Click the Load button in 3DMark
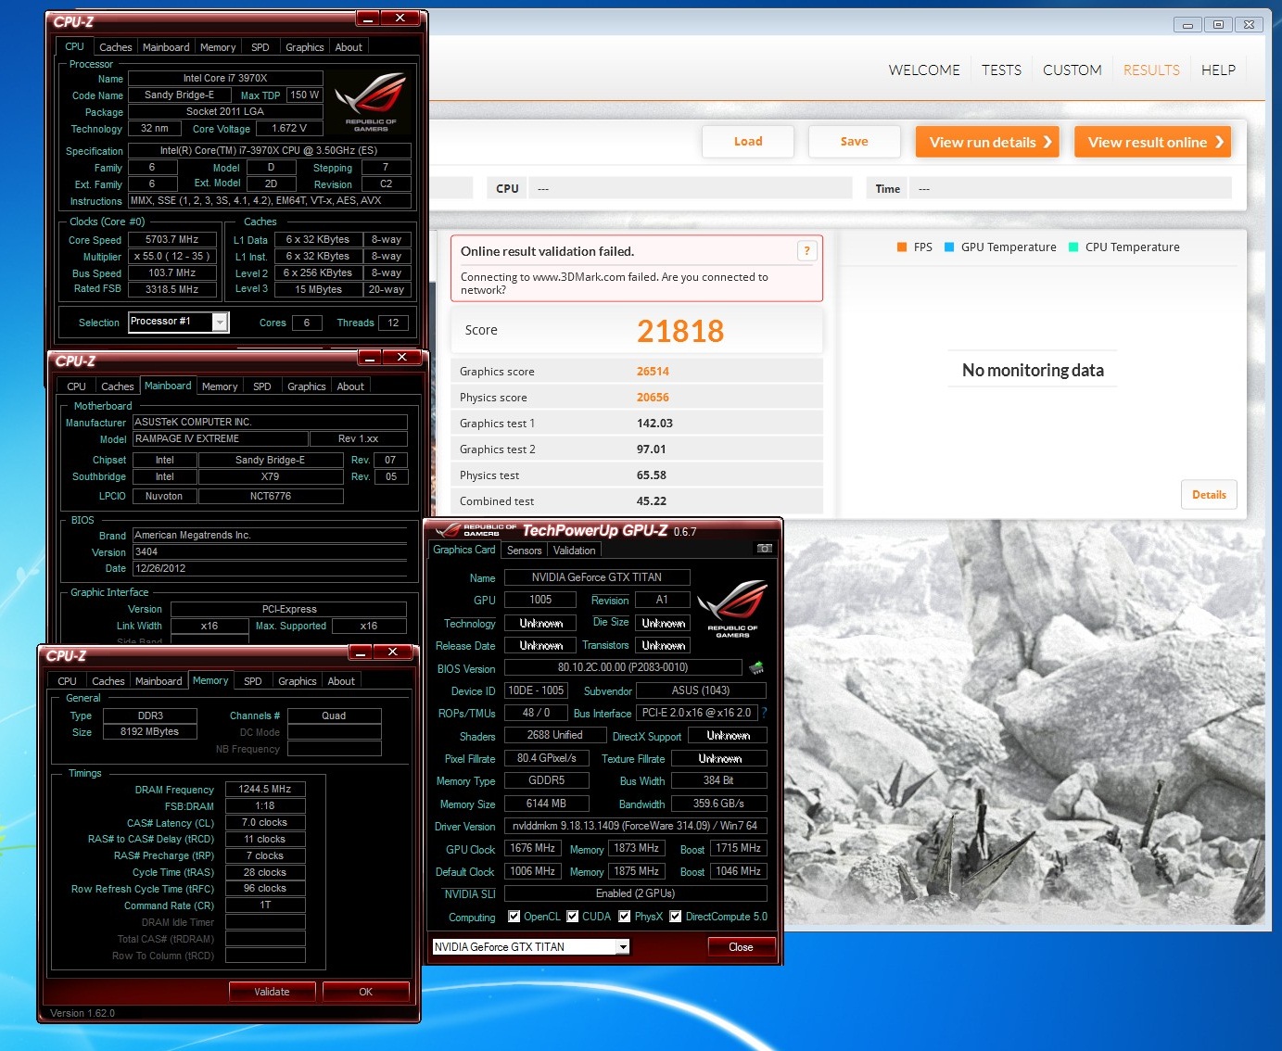 click(x=747, y=141)
